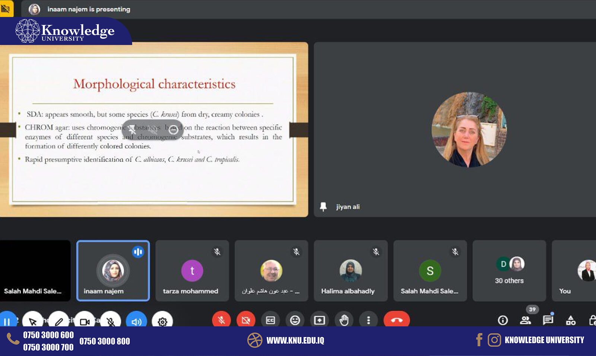Click the remove (minus) icon on slide overlay
Image resolution: width=596 pixels, height=356 pixels.
(x=173, y=130)
